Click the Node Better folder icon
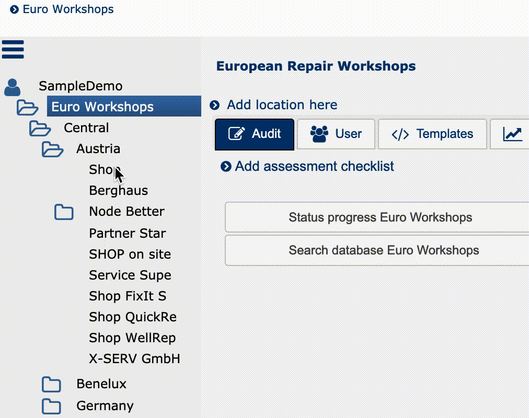The height and width of the screenshot is (418, 529). click(64, 212)
